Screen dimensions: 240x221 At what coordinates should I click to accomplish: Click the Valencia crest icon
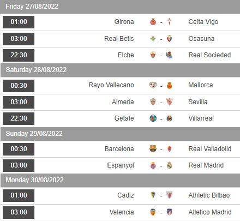[x=153, y=212]
